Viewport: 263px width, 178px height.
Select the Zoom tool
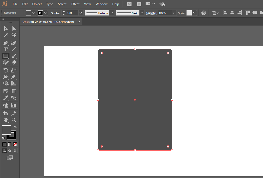pos(14,120)
